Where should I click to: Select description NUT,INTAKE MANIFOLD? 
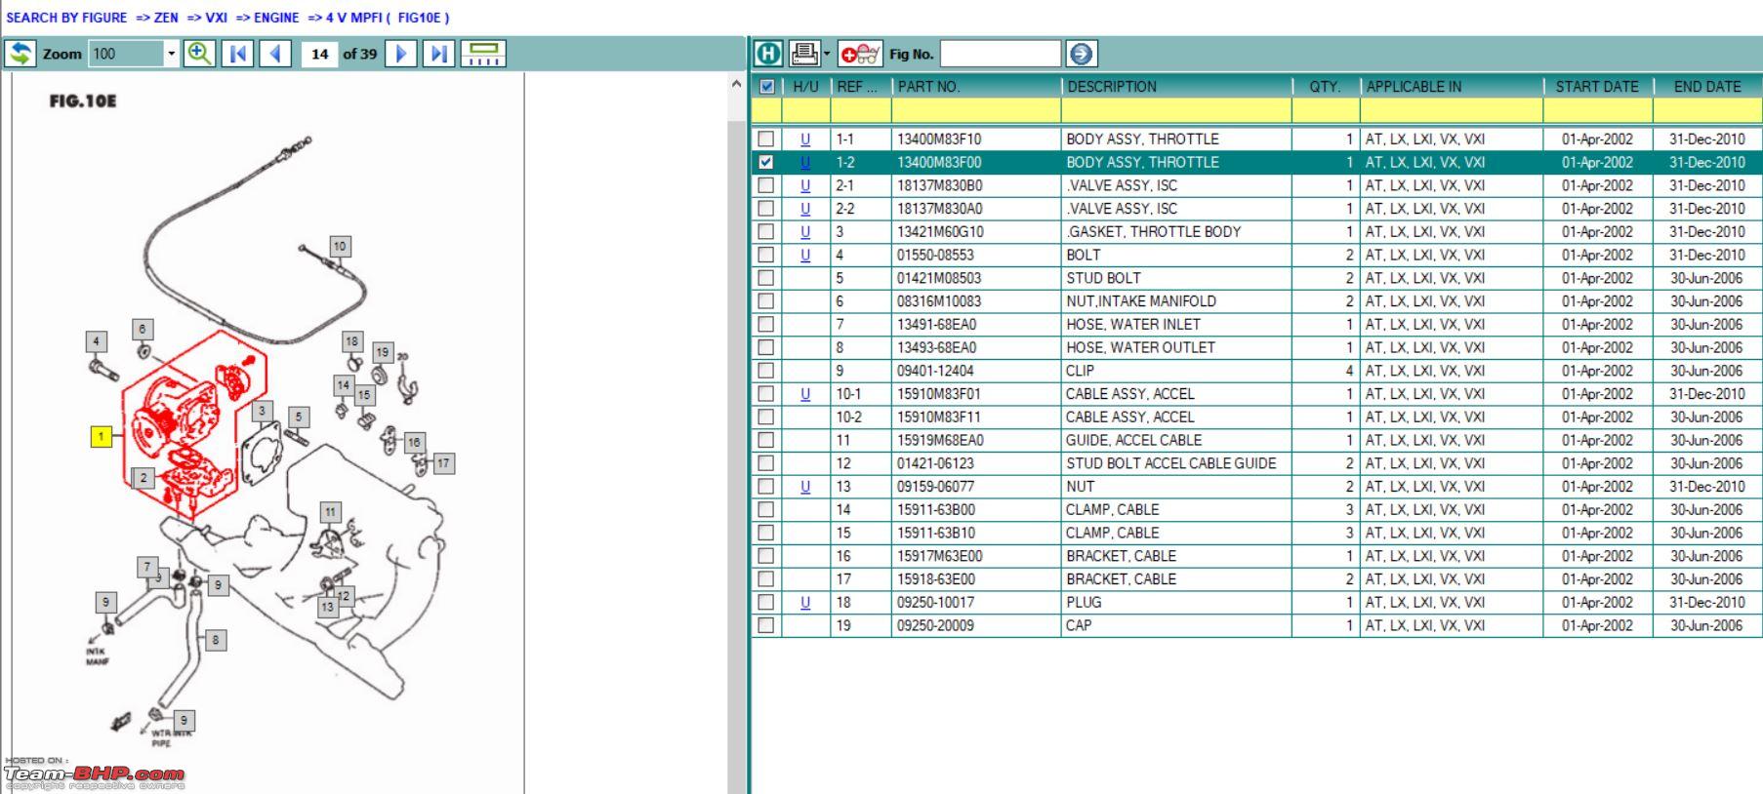1140,301
